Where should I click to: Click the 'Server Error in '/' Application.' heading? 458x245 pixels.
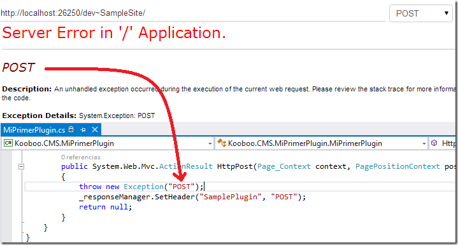114,33
